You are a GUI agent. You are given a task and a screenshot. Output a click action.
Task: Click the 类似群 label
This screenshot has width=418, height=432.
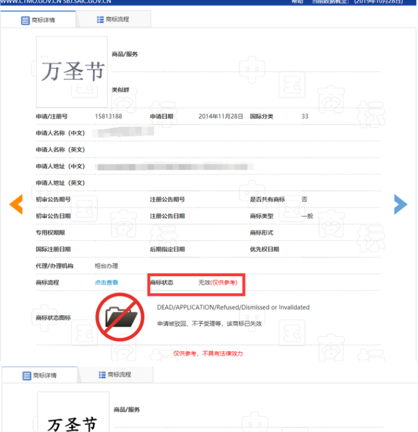click(x=120, y=90)
